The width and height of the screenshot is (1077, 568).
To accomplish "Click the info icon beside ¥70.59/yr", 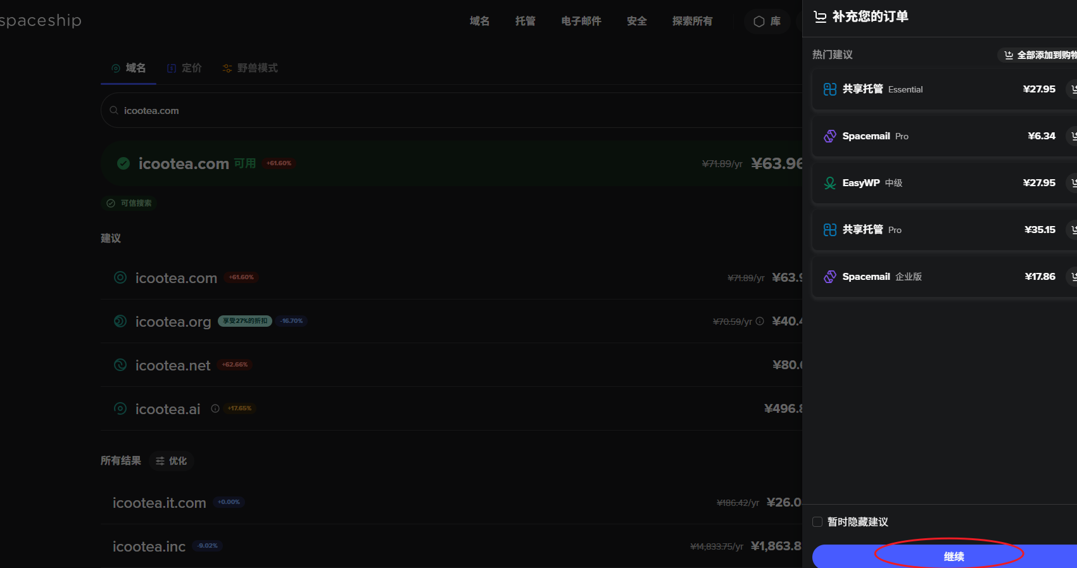I will pyautogui.click(x=760, y=321).
